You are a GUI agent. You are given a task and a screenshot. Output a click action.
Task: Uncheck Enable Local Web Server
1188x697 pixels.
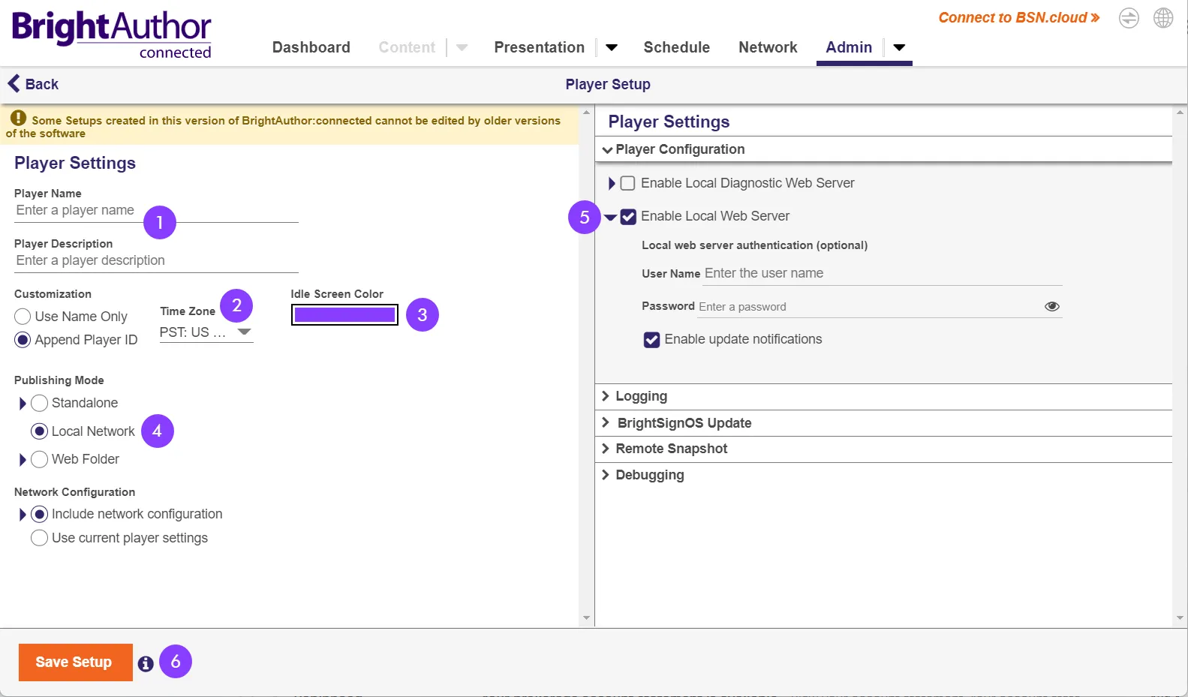628,217
